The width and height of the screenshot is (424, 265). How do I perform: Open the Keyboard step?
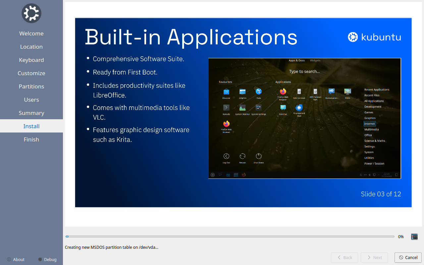pyautogui.click(x=31, y=60)
